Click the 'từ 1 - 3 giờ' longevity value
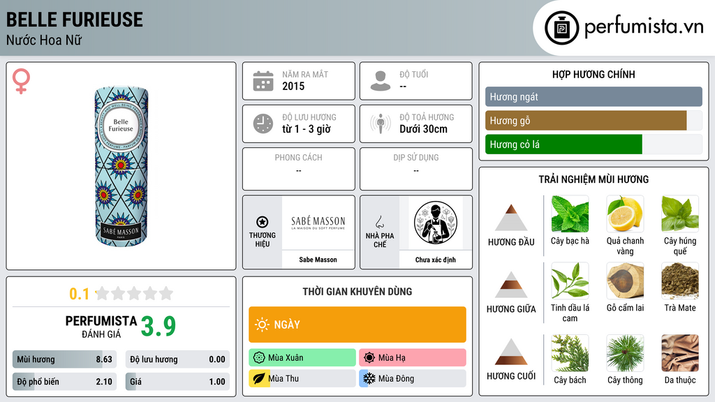The width and height of the screenshot is (715, 402). 307,129
